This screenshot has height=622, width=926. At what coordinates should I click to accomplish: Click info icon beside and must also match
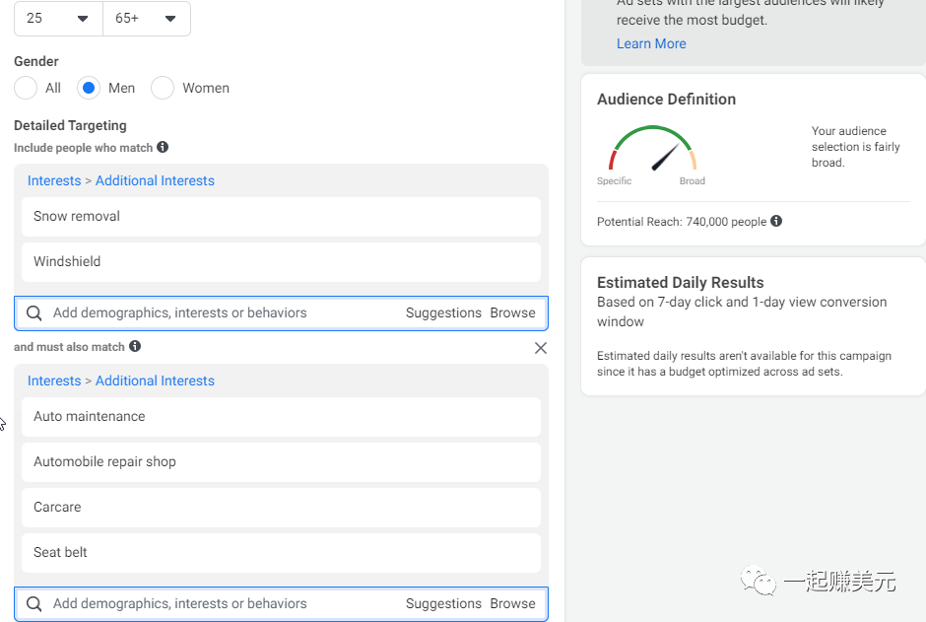coord(135,346)
